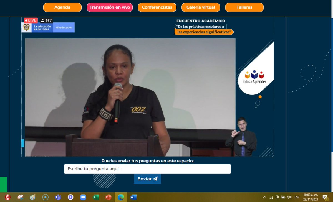The height and width of the screenshot is (202, 333).
Task: Expand hidden system tray icons
Action: click(x=264, y=197)
